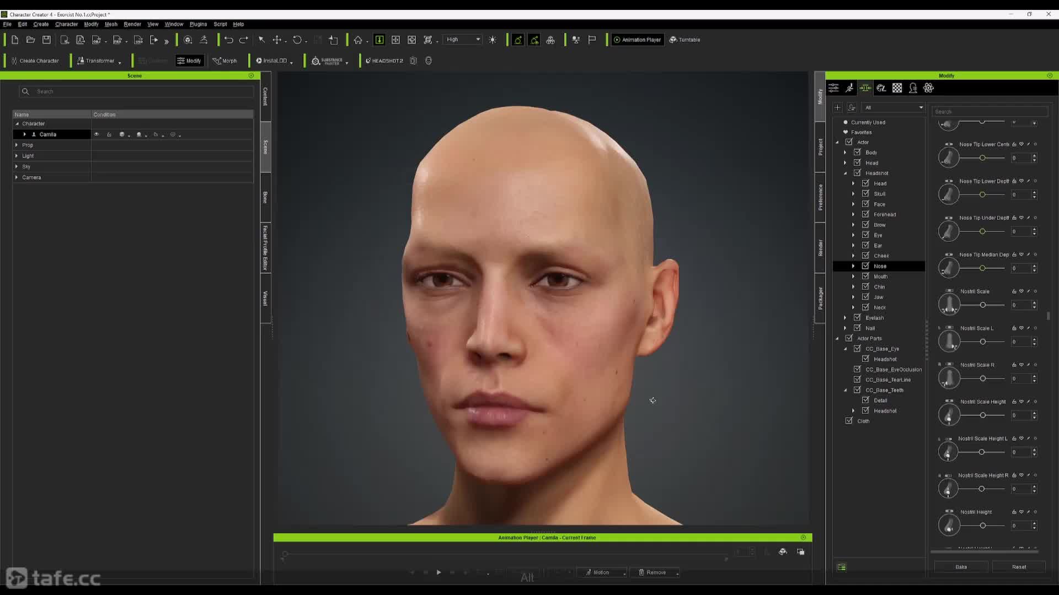Click the Home camera view icon
Image resolution: width=1059 pixels, height=595 pixels.
coord(358,40)
